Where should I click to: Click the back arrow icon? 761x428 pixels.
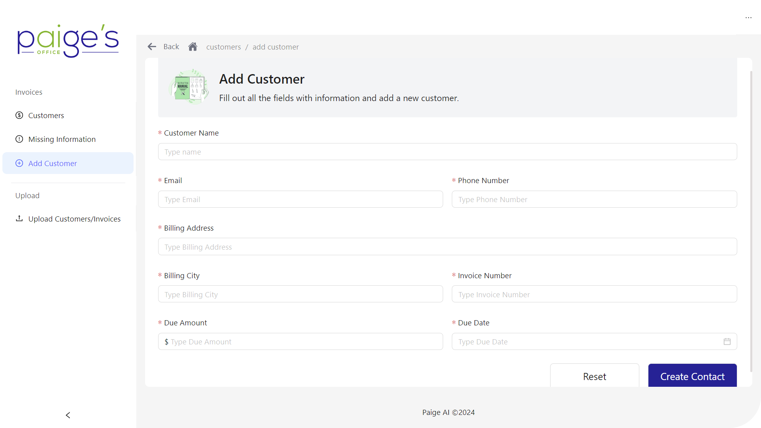[x=152, y=46]
